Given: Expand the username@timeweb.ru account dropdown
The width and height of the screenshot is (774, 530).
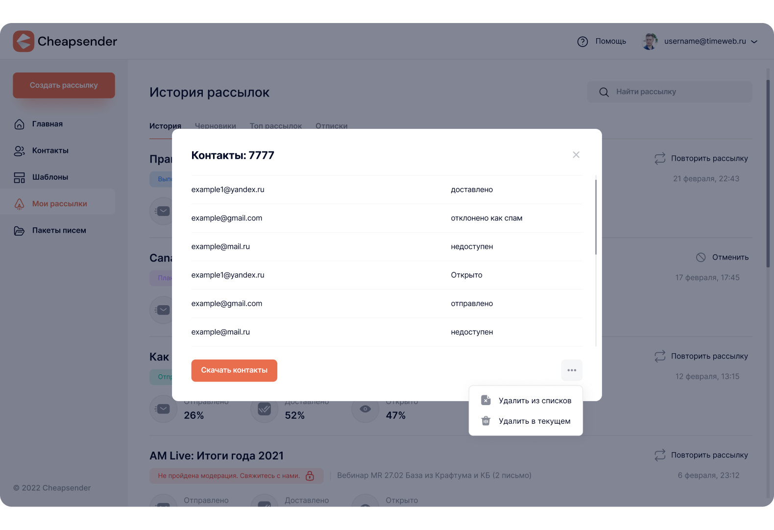Looking at the screenshot, I should pos(754,42).
